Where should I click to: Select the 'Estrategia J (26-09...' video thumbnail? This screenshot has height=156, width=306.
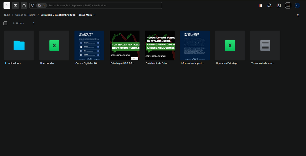(124, 46)
